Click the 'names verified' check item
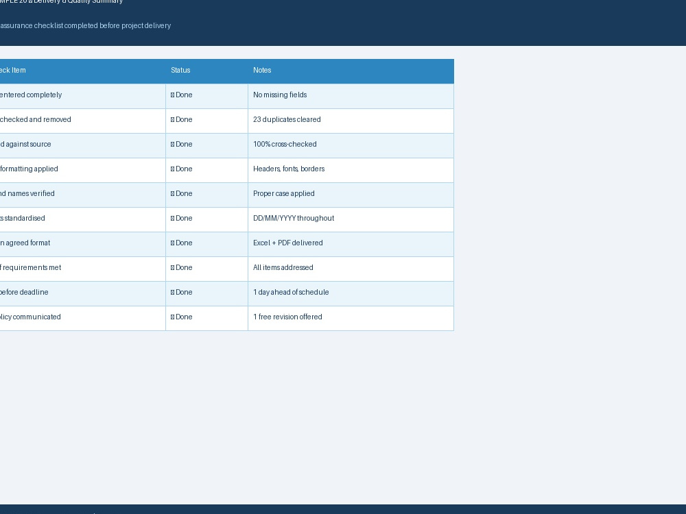Image resolution: width=686 pixels, height=514 pixels. [x=83, y=195]
